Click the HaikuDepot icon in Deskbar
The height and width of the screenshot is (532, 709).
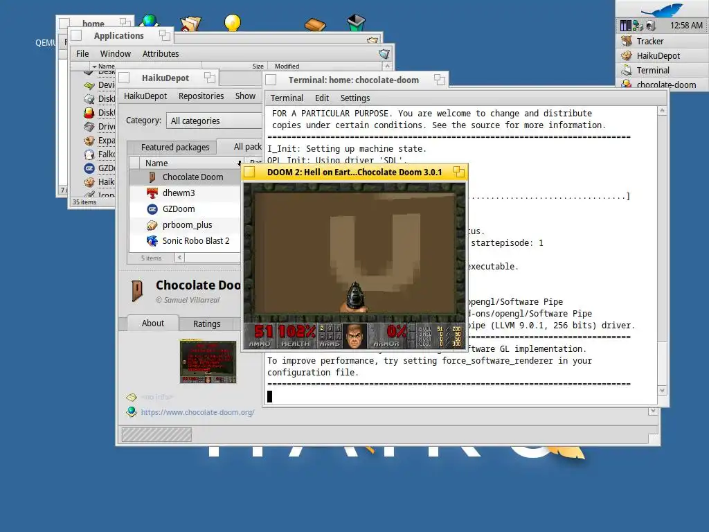point(627,55)
